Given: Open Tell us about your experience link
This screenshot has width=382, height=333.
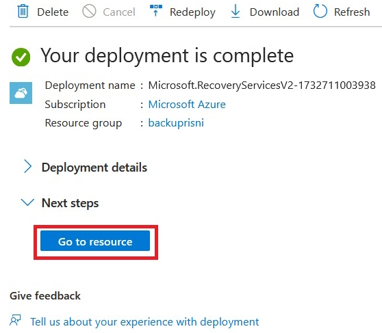Looking at the screenshot, I should (x=144, y=322).
